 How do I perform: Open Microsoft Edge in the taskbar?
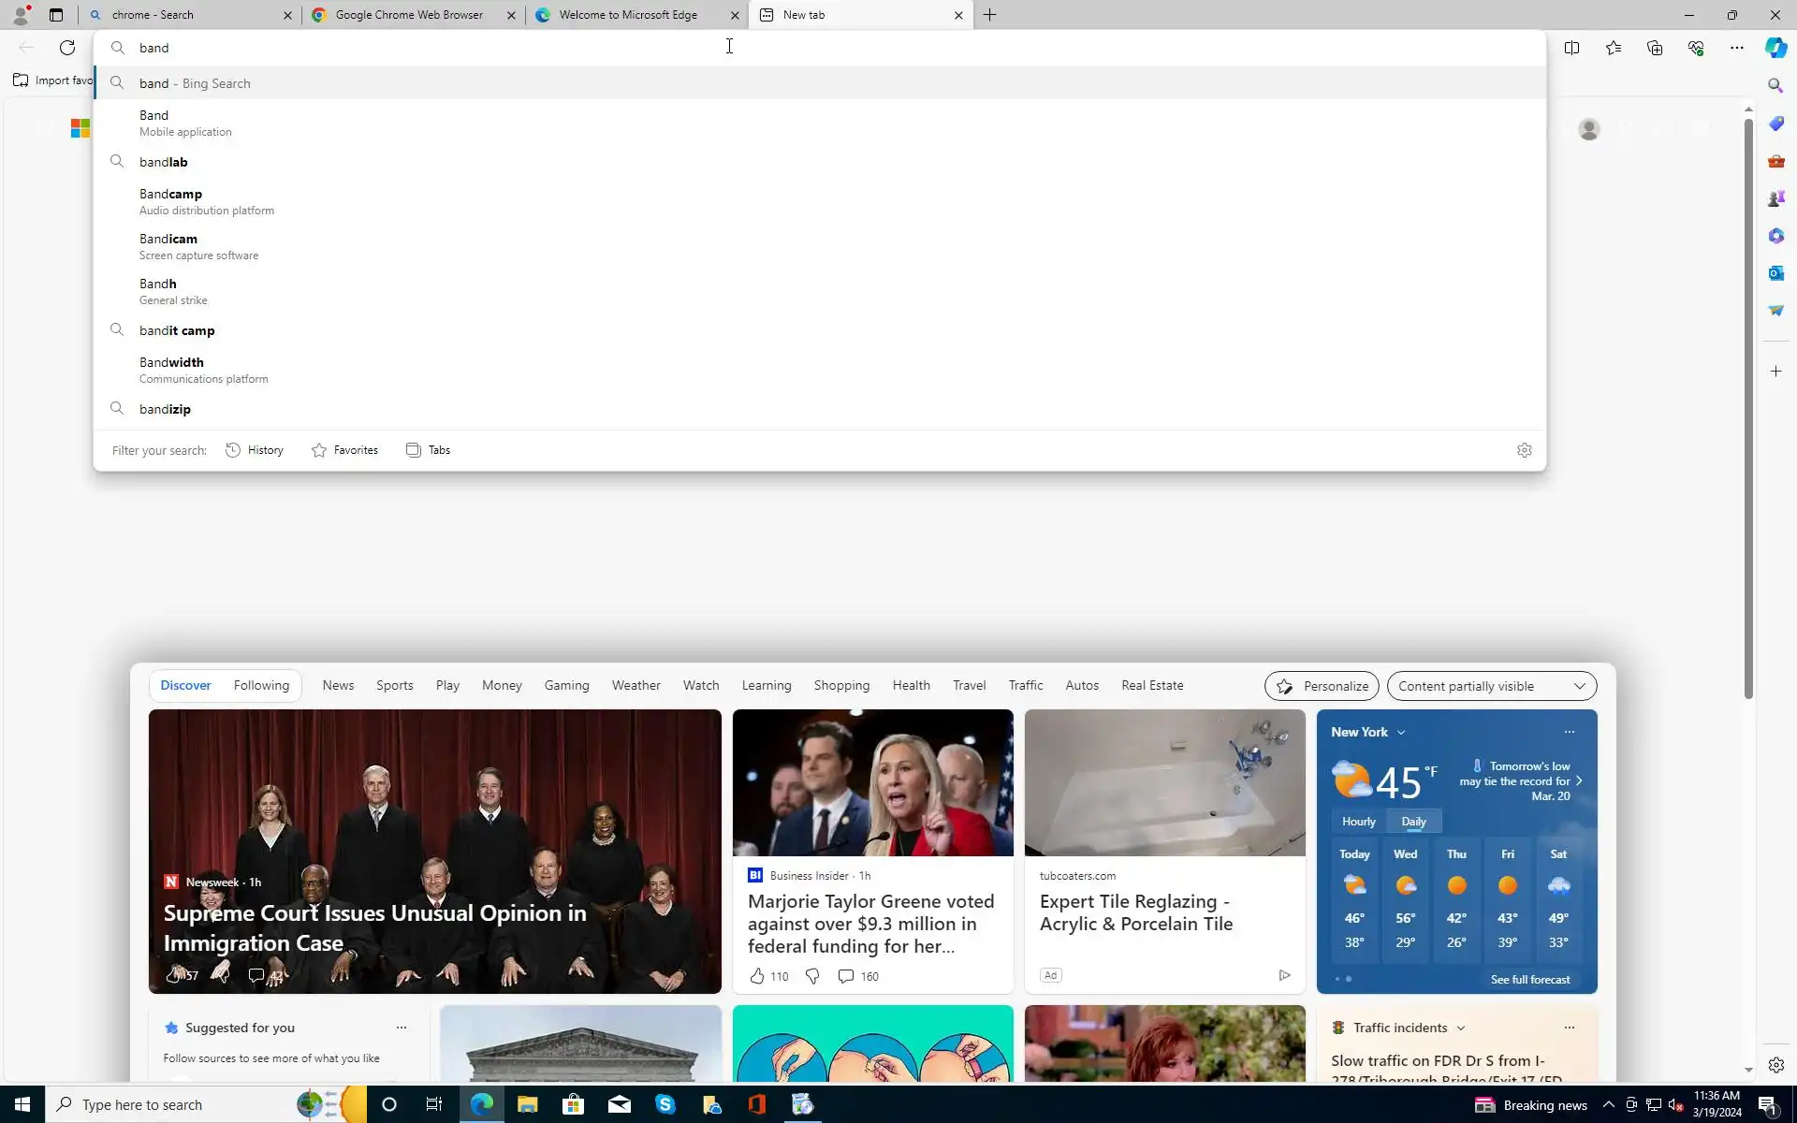[481, 1104]
